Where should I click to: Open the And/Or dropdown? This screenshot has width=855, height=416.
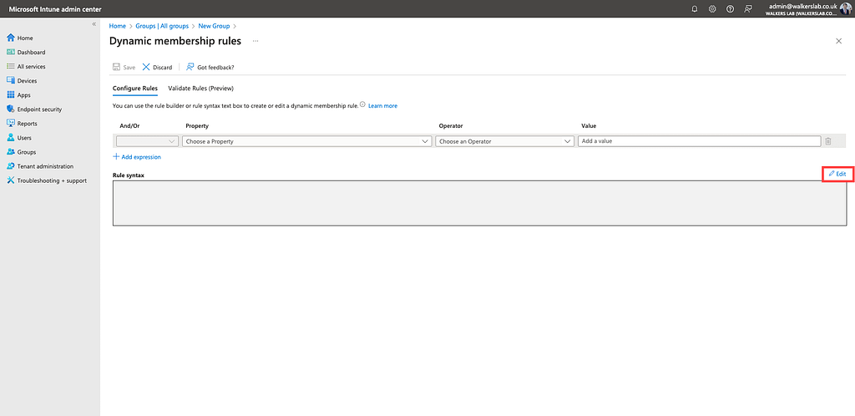(x=147, y=141)
